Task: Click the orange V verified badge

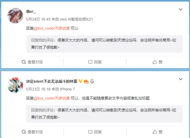Action: coord(80,81)
